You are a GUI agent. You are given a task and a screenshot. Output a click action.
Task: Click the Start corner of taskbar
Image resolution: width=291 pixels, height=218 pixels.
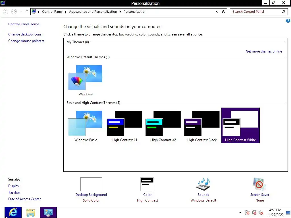tap(2, 212)
